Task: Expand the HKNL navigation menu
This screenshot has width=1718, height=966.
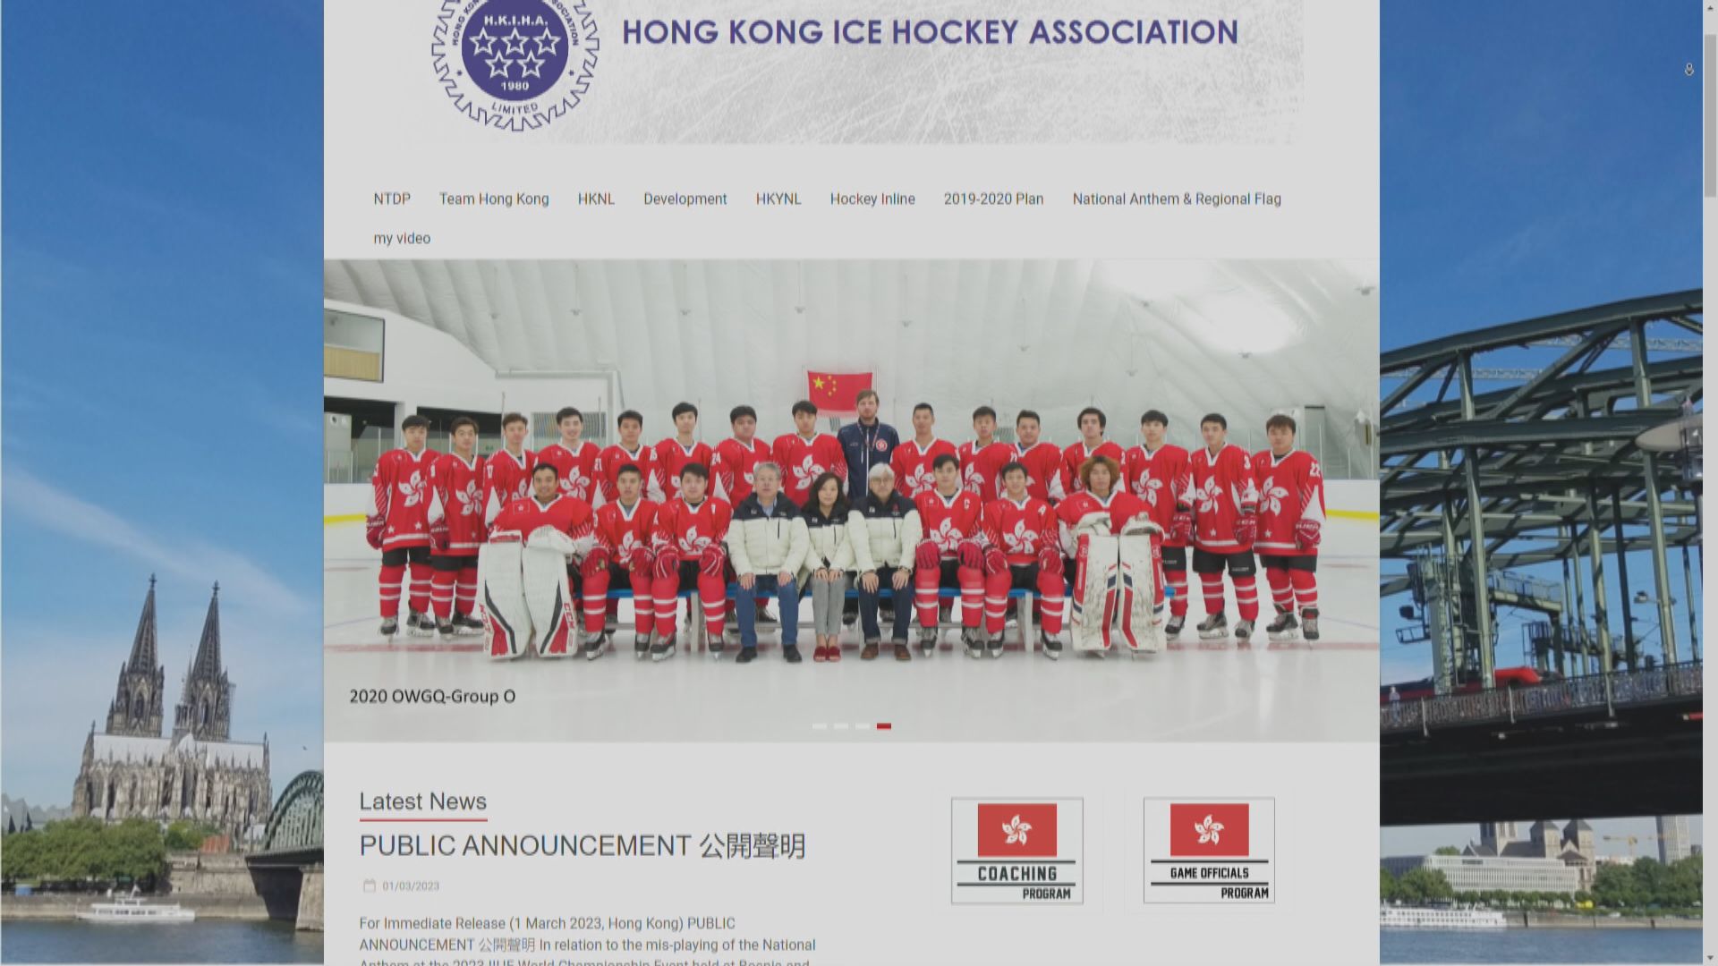Action: [596, 199]
